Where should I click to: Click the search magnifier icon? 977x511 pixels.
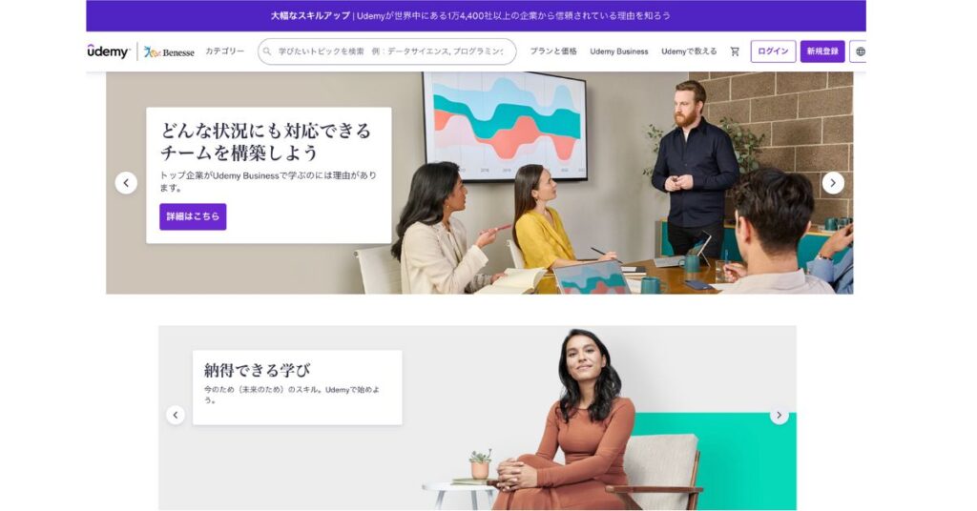coord(267,51)
